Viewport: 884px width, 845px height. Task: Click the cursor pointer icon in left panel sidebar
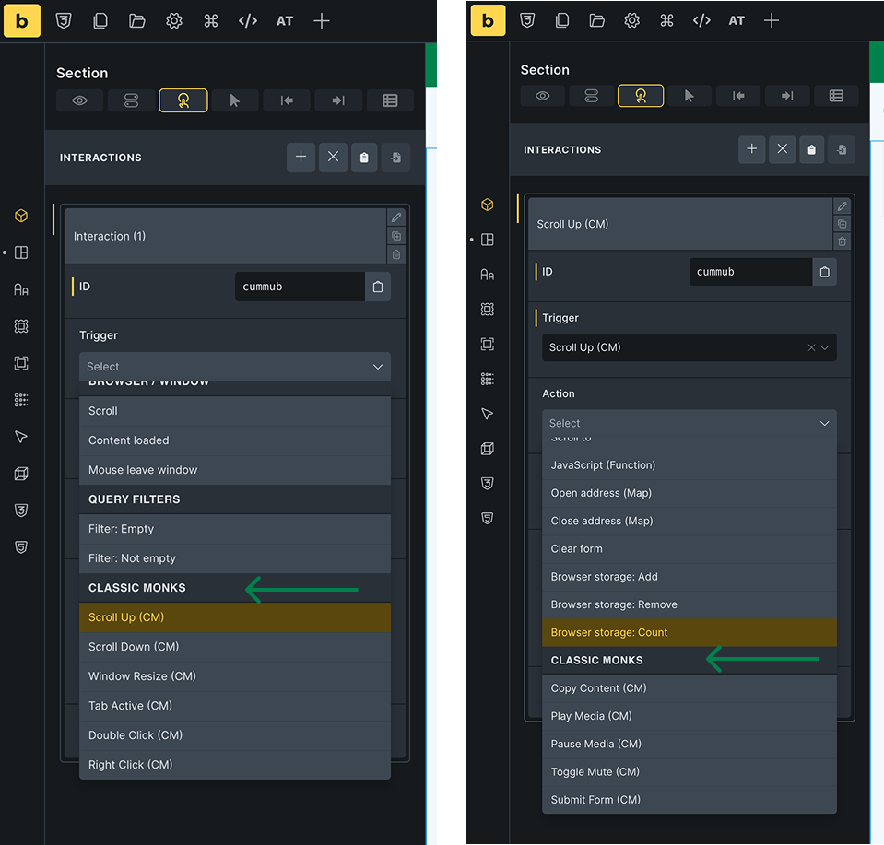click(x=21, y=437)
